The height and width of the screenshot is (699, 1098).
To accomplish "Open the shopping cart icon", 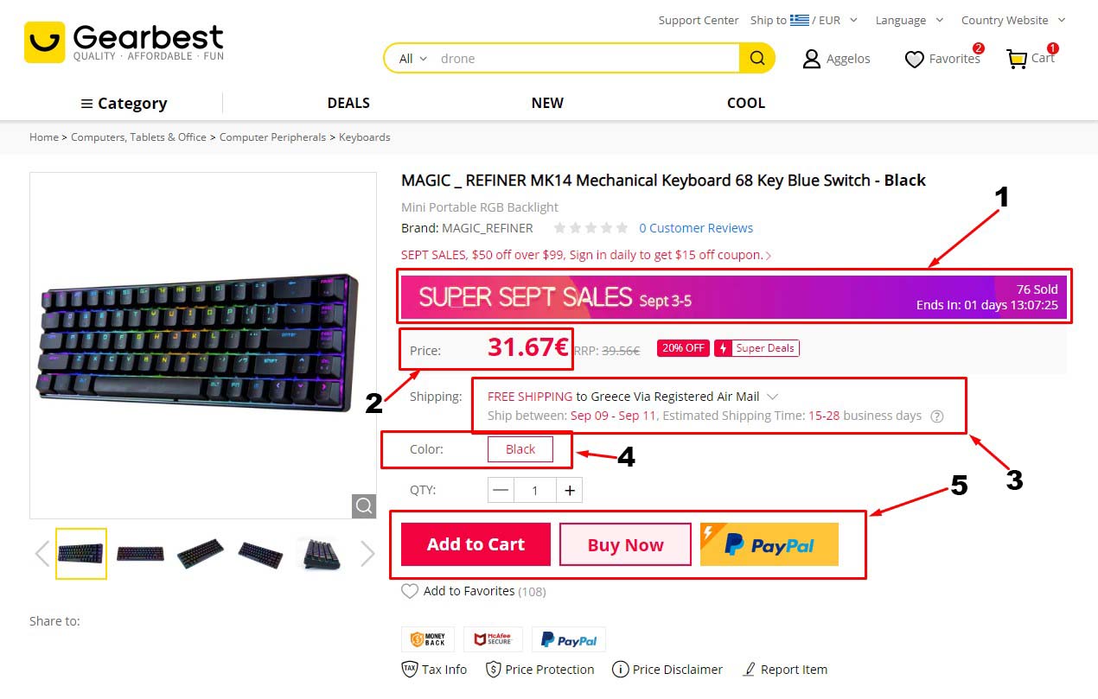I will tap(1017, 59).
